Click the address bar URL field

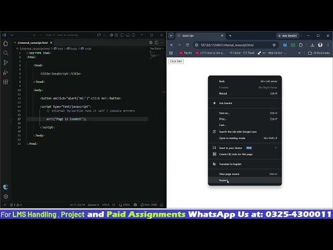click(235, 45)
